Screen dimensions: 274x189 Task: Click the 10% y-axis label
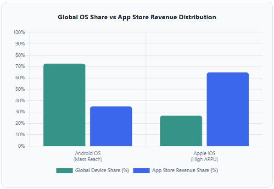click(x=20, y=135)
